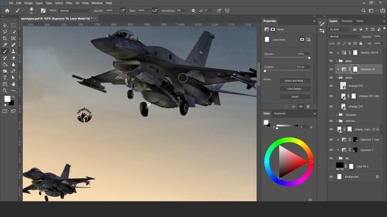This screenshot has height=217, width=387.
Task: Toggle mask visibility eye in Properties panel
Action: click(x=301, y=107)
